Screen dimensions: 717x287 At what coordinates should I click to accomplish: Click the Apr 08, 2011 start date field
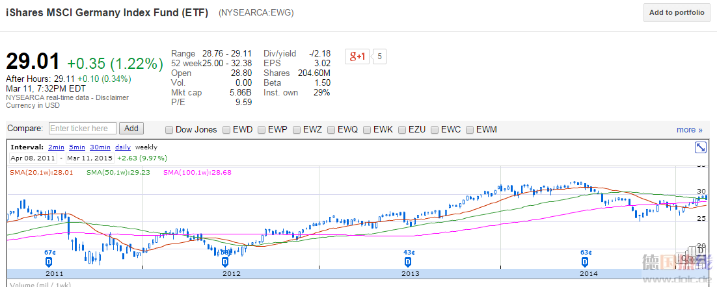click(x=33, y=158)
